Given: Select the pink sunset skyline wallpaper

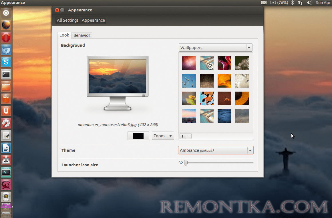Looking at the screenshot, I should 189,116.
